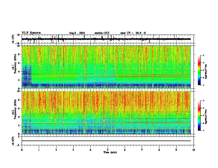Click the ch.2 color bar log(PSD) unit label

tap(206, 117)
